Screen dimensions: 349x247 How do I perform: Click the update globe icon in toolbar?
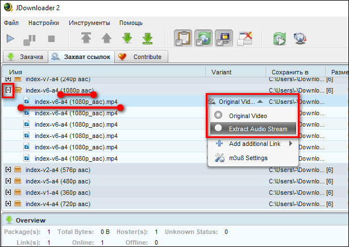click(300, 38)
